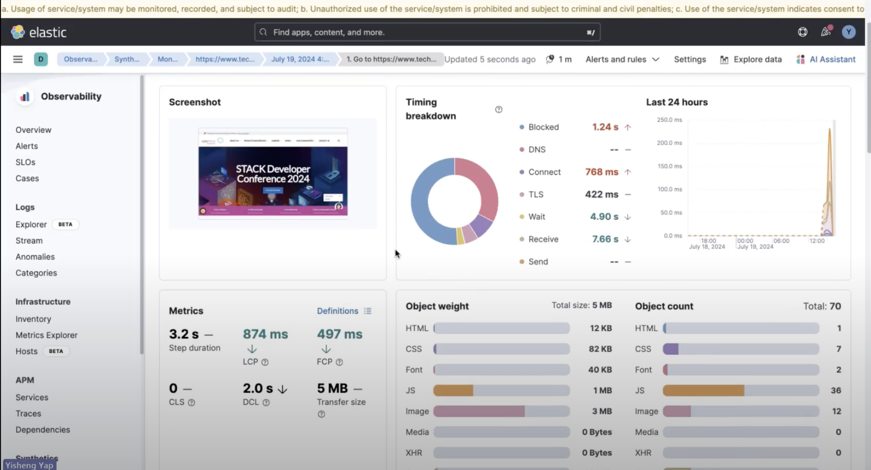Click the Blocked legend color dot
Screen dimensions: 871x470
[522, 127]
